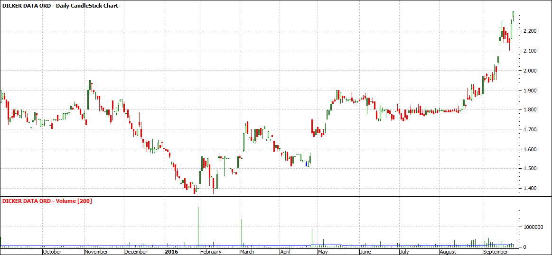Screen dimensions: 552x255
Task: Click the 1.400 price axis label
Action: point(529,188)
